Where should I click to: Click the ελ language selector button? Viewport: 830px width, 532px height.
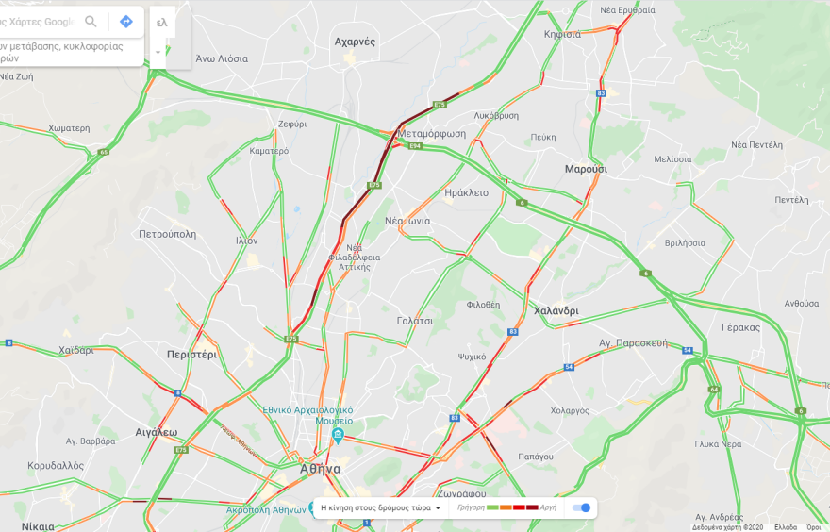162,23
